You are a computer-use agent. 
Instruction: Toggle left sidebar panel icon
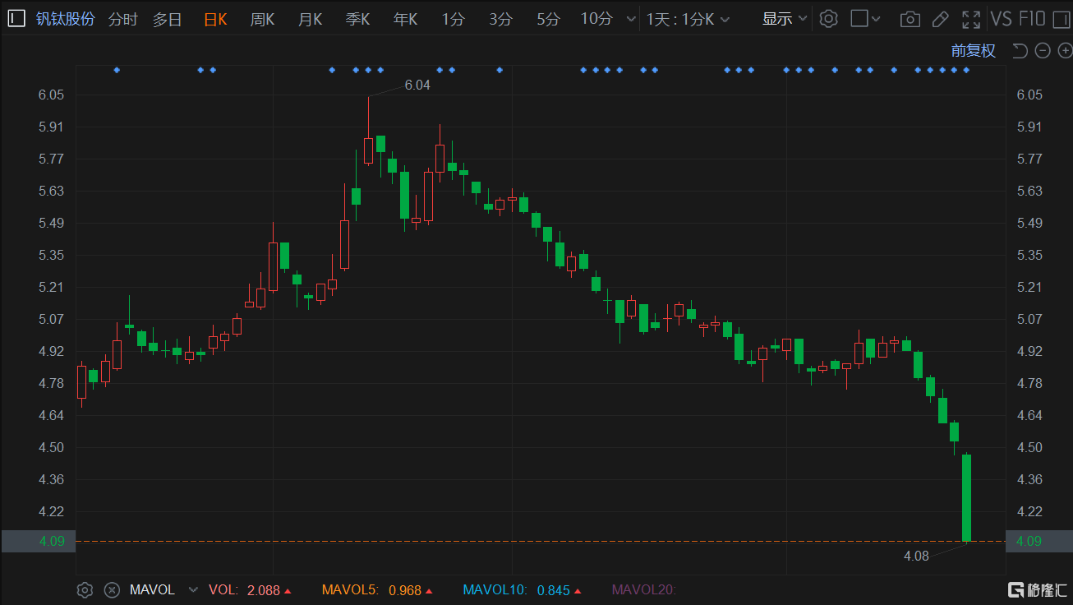coord(16,19)
